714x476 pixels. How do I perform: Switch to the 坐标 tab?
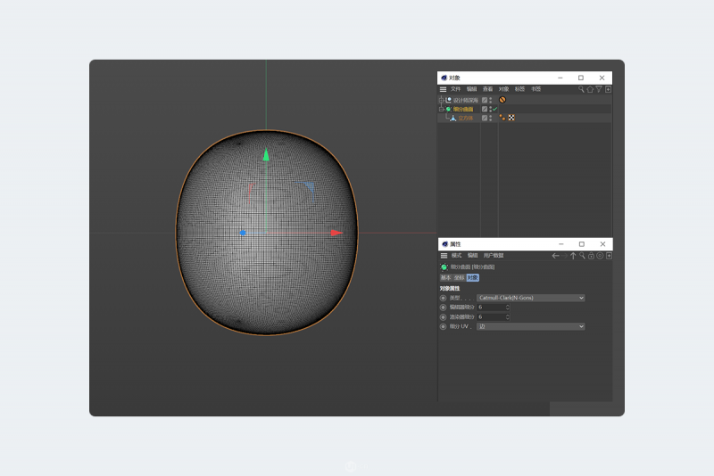click(x=459, y=277)
